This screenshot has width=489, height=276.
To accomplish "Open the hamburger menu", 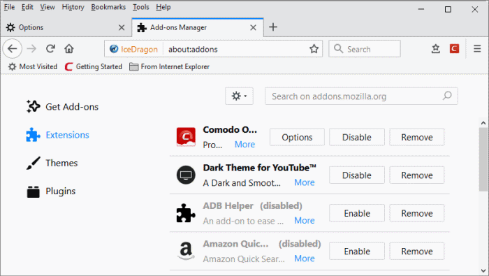I will tap(477, 49).
